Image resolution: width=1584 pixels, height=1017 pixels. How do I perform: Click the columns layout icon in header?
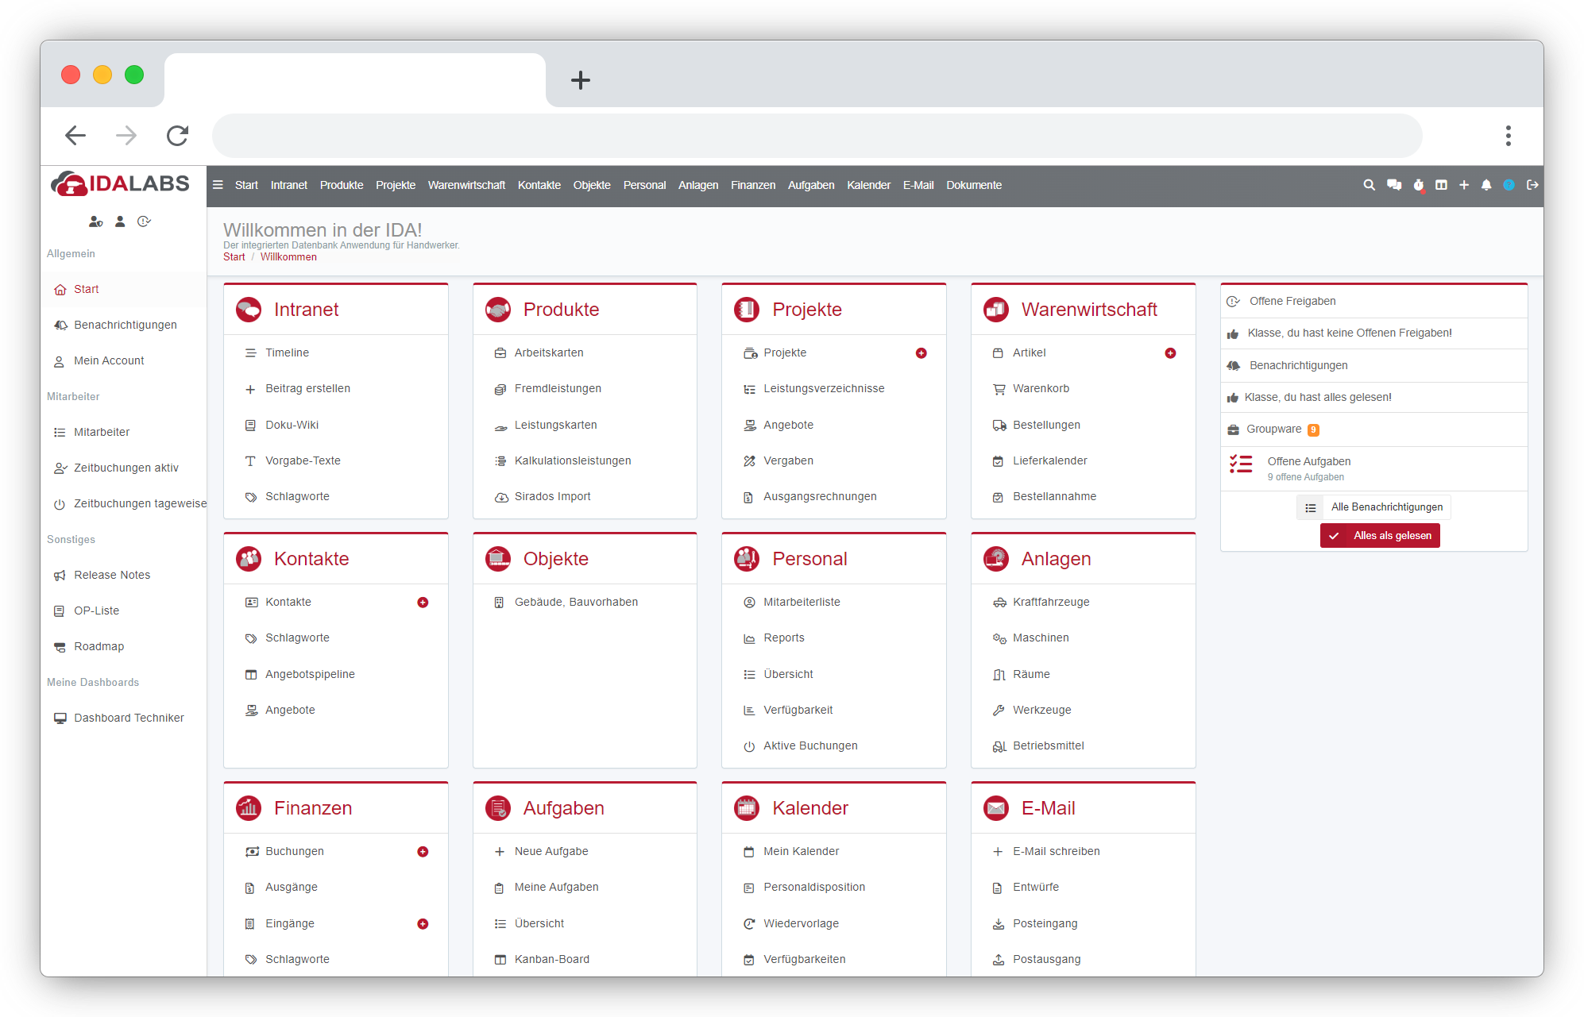[x=1441, y=185]
